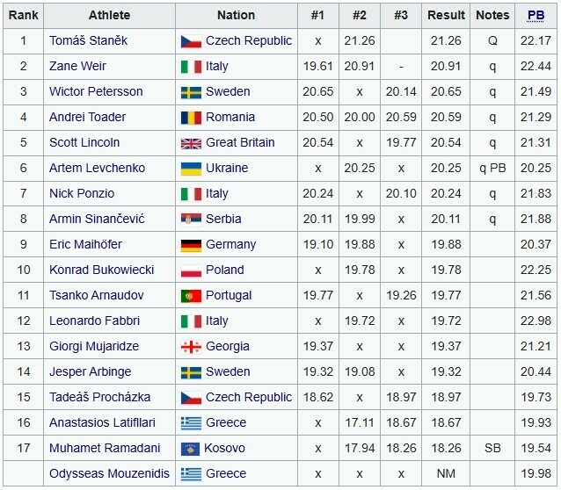Follow the Wictor Petersson link
Image resolution: width=561 pixels, height=490 pixels.
(96, 92)
